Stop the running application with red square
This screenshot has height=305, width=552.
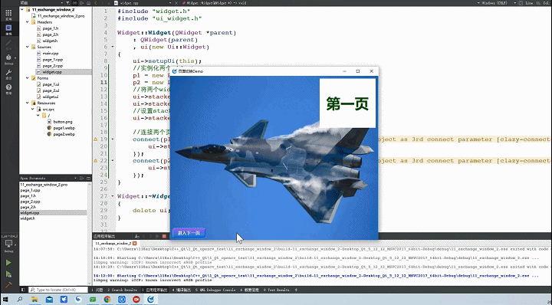164,236
